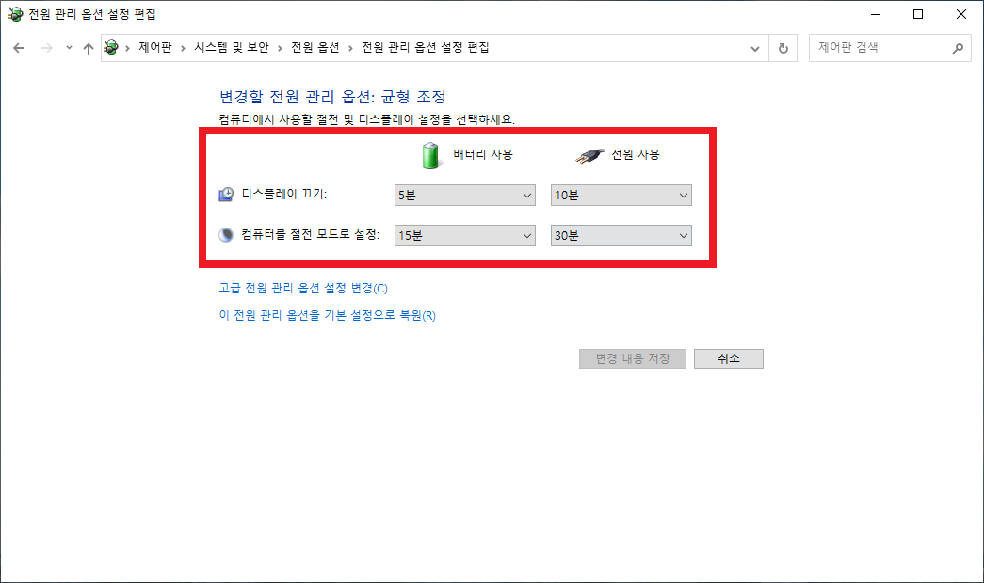Open recent locations chevron next to forward arrow
984x583 pixels.
pos(69,48)
